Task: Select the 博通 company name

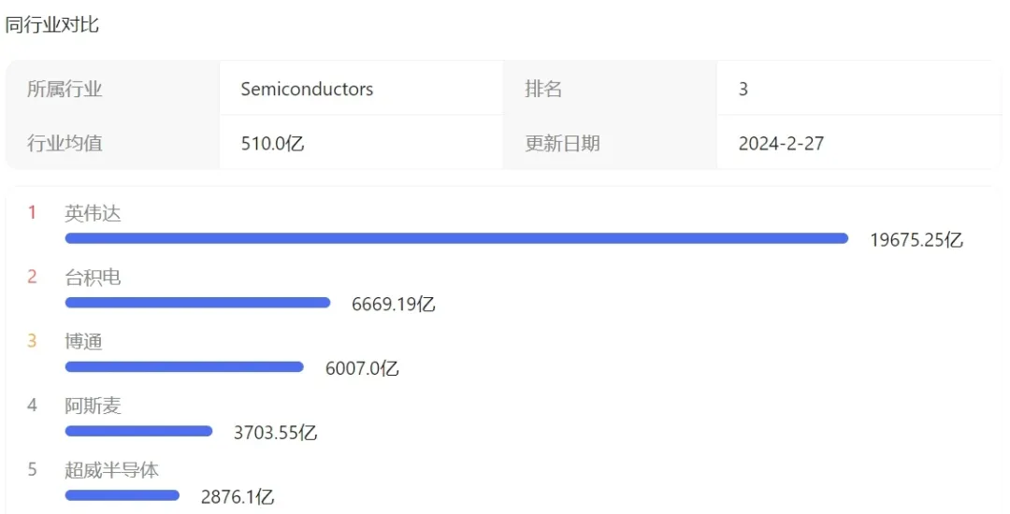Action: (83, 342)
